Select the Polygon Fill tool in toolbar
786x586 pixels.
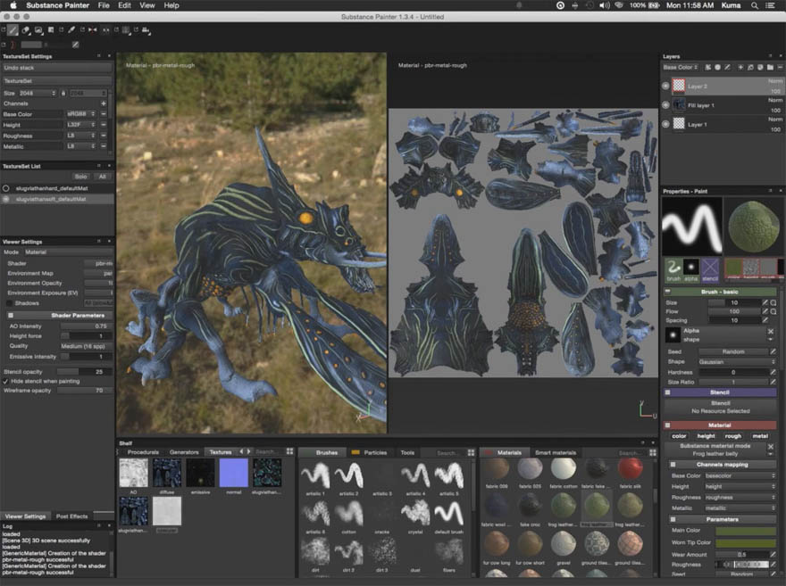(51, 30)
